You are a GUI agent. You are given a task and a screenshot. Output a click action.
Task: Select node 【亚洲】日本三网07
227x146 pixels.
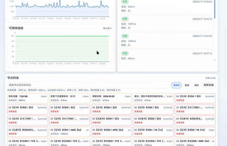(x=28, y=121)
